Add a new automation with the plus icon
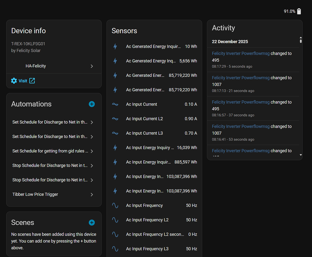Image resolution: width=312 pixels, height=257 pixels. coord(92,104)
